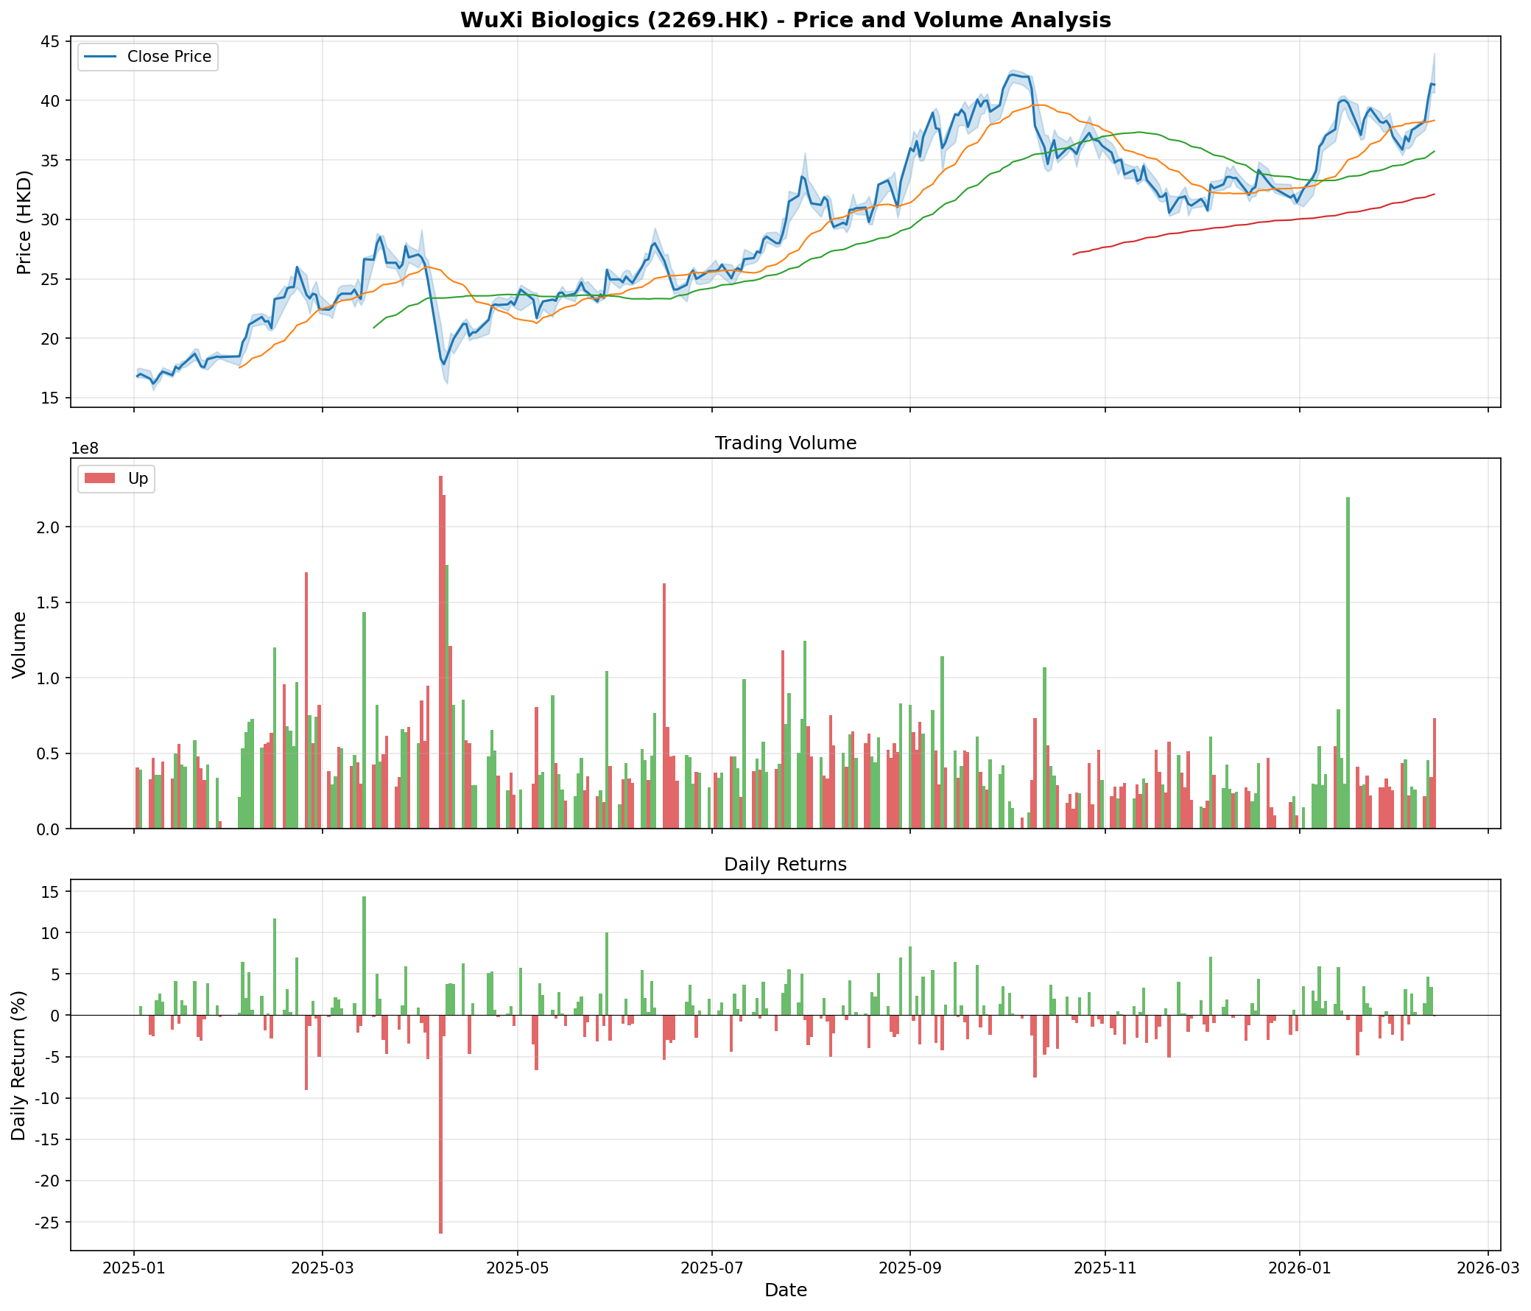
Task: Click the red swatch in volume legend
Action: click(99, 479)
